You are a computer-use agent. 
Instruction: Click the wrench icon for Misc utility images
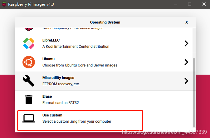coord(29,81)
